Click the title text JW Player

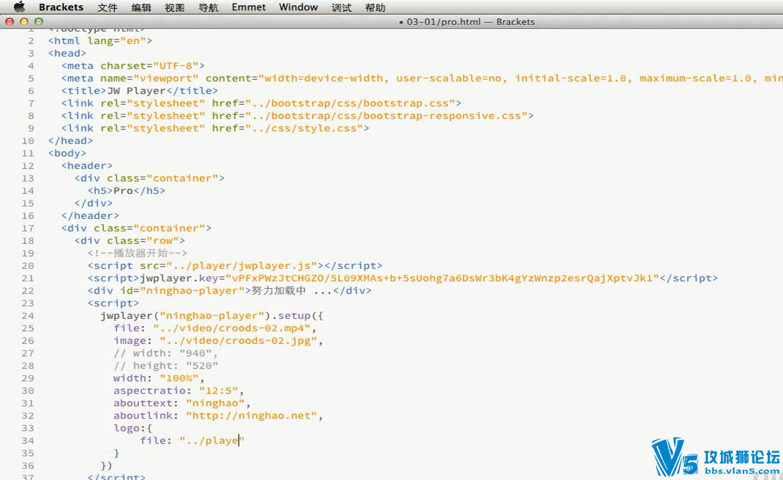pos(136,91)
